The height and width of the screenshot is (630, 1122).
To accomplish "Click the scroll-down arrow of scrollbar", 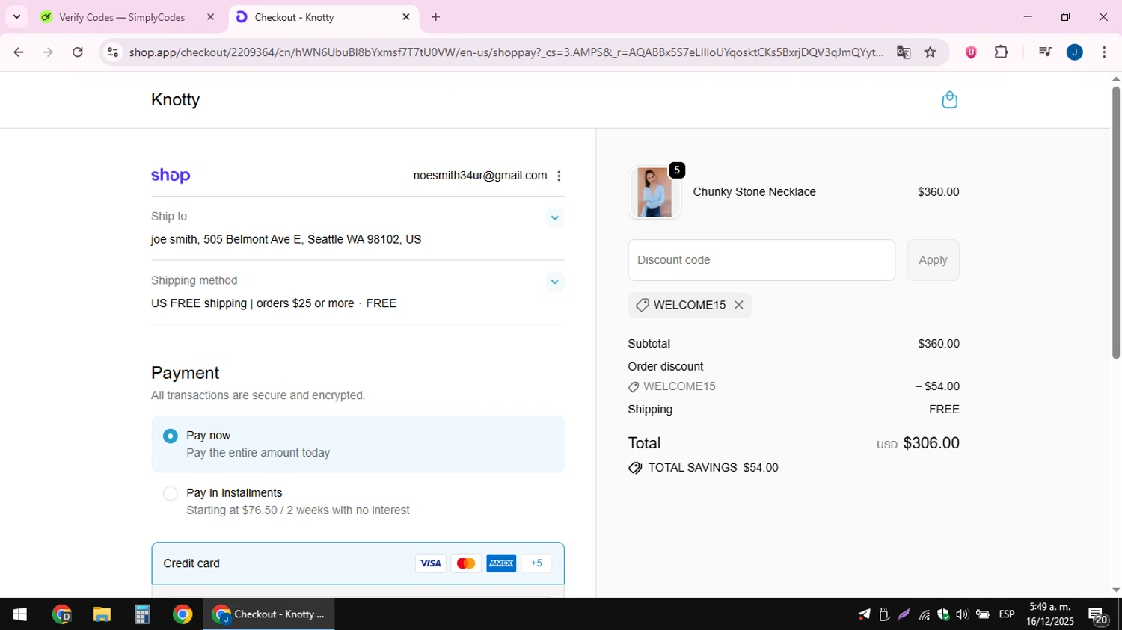I will tap(1116, 590).
